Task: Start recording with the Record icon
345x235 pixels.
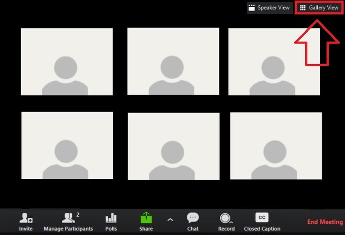Action: (x=226, y=218)
